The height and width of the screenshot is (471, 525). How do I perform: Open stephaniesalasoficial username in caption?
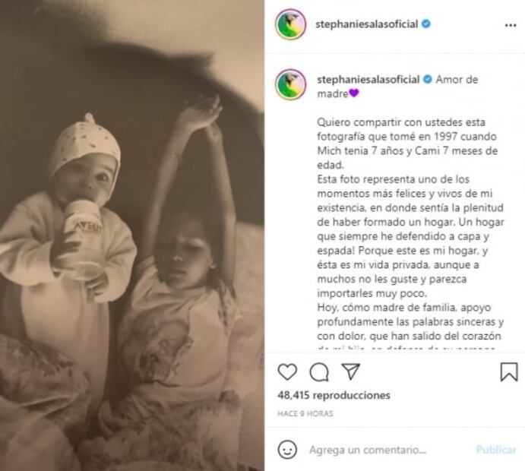368,80
